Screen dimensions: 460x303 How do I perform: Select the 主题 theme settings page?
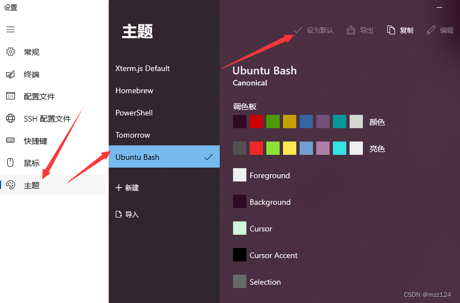31,185
